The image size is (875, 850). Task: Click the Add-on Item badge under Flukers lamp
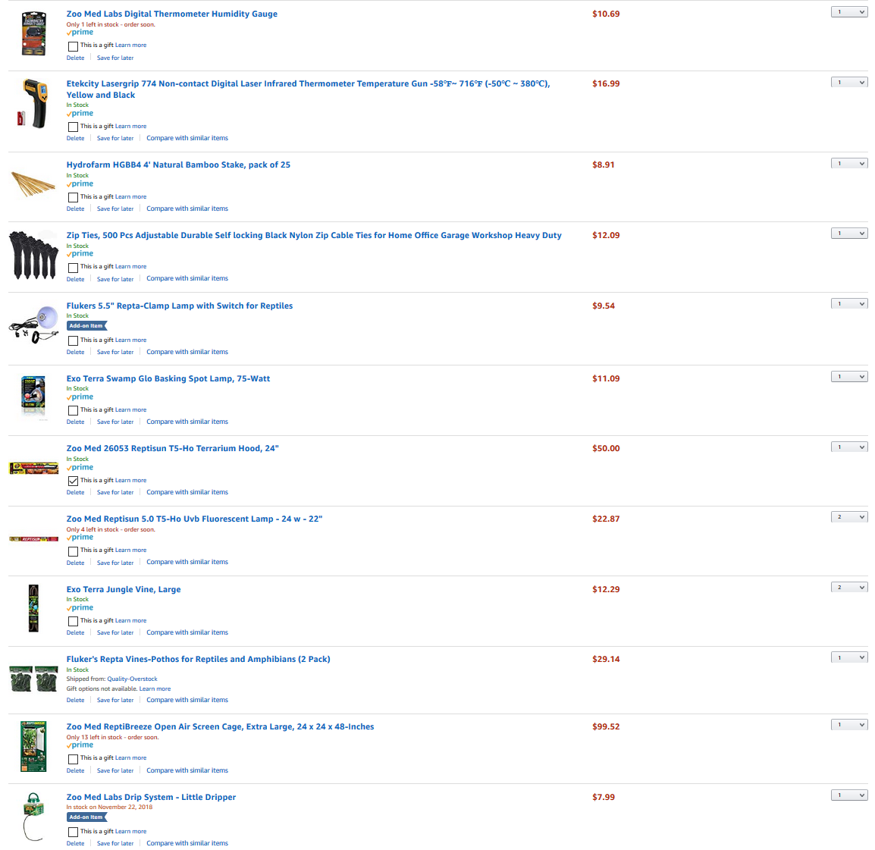[86, 326]
